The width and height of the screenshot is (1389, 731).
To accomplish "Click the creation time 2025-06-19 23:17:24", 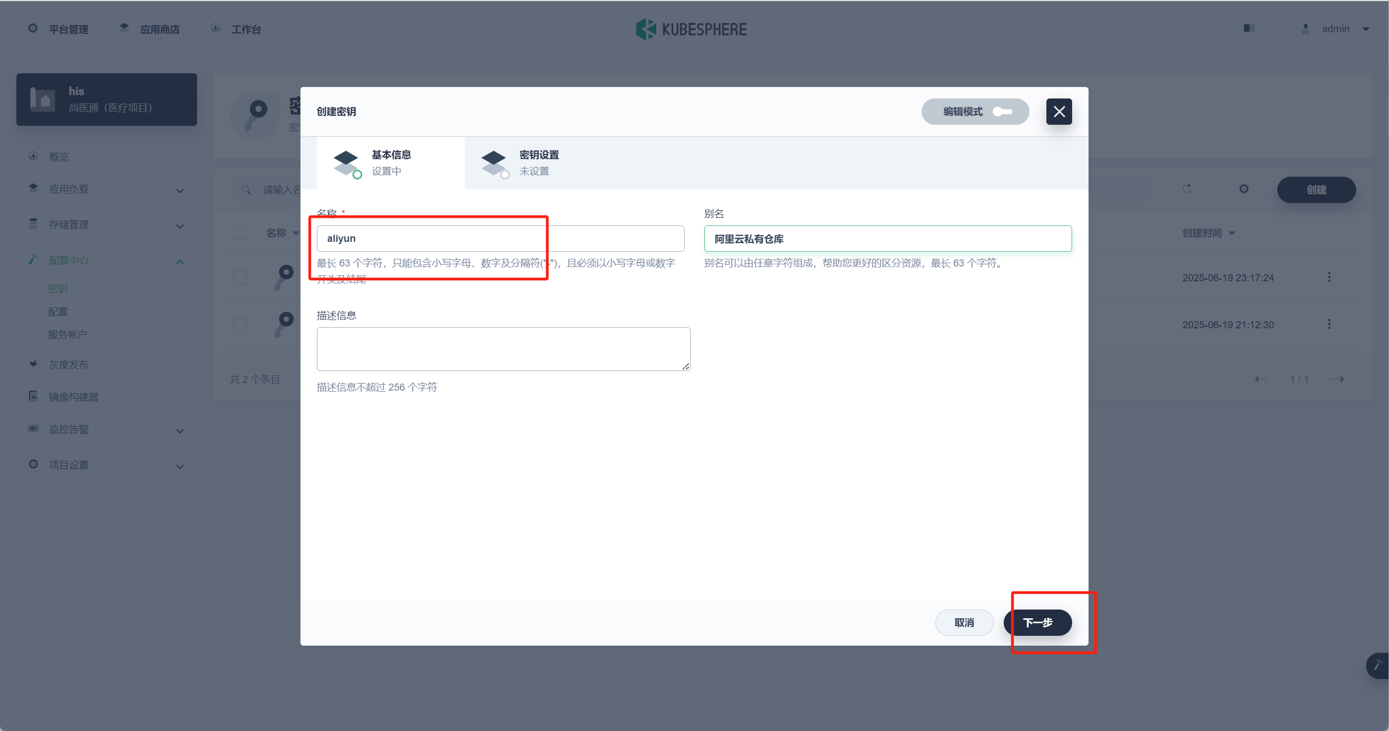I will coord(1228,278).
